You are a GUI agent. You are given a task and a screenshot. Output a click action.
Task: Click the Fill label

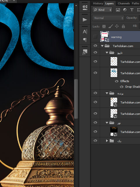tap(135, 26)
